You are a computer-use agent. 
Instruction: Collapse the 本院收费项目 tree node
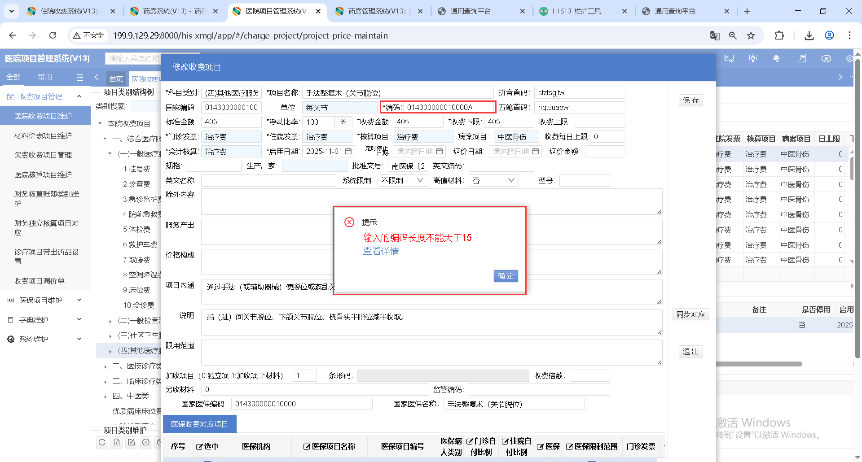pyautogui.click(x=100, y=123)
